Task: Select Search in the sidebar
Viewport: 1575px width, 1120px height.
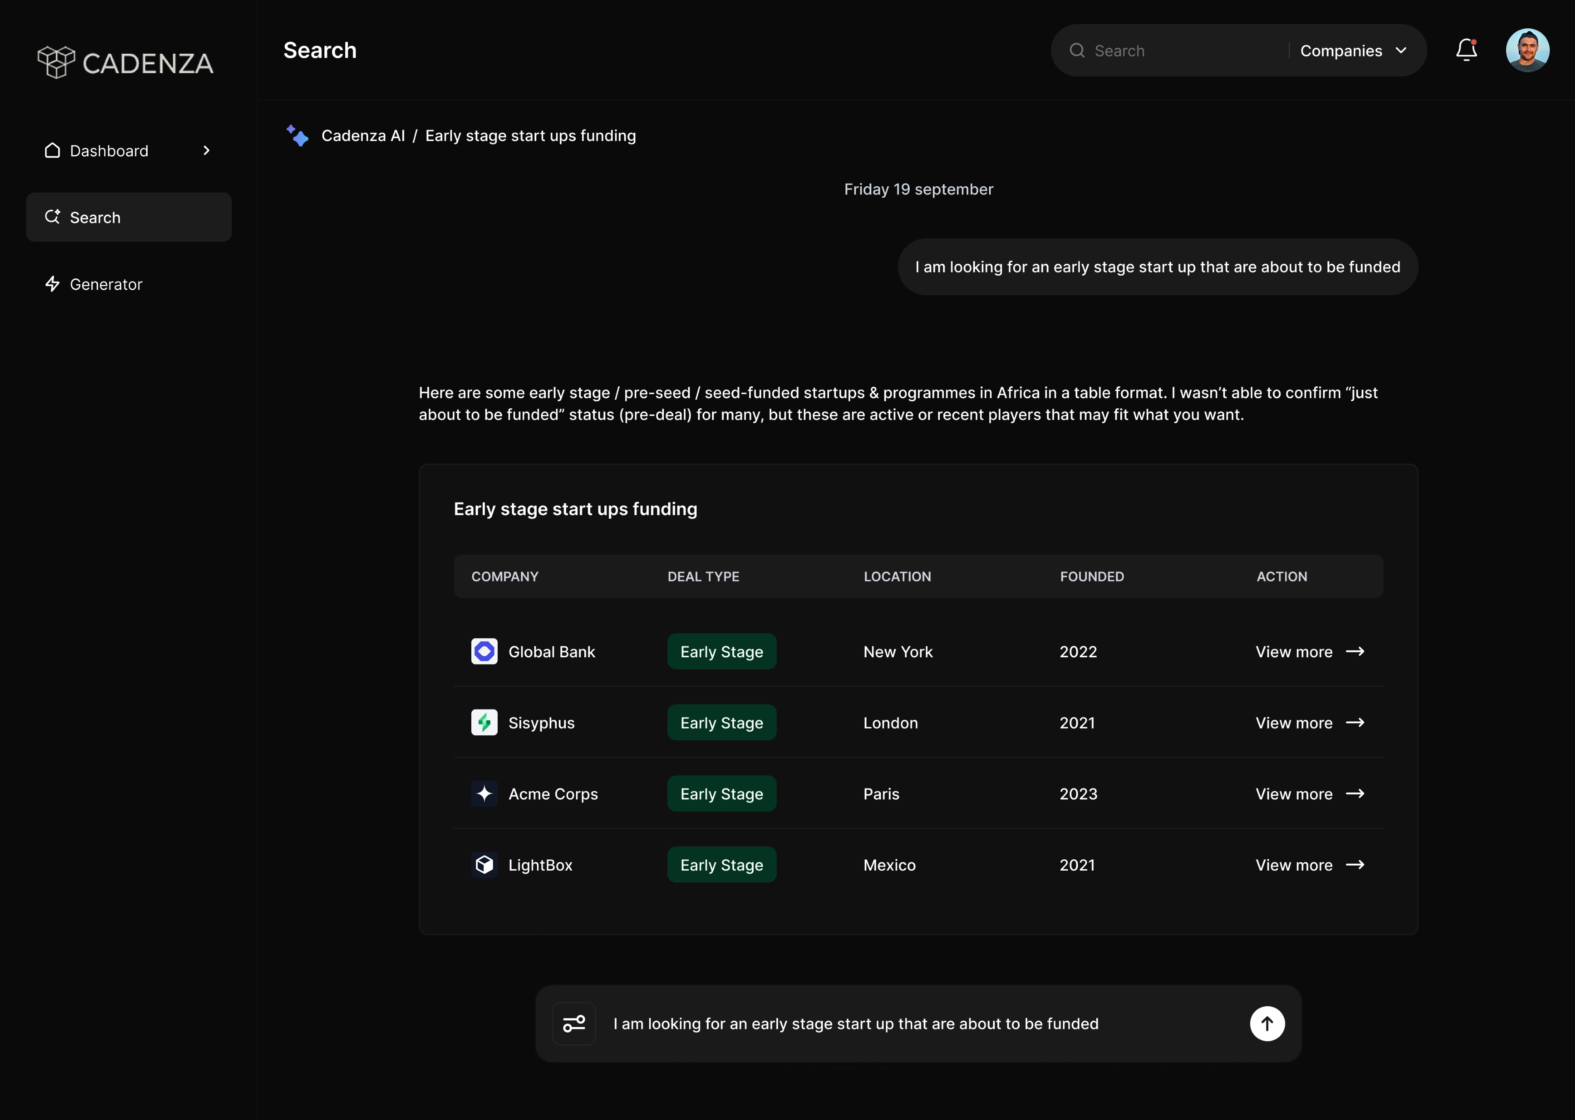Action: click(x=129, y=217)
